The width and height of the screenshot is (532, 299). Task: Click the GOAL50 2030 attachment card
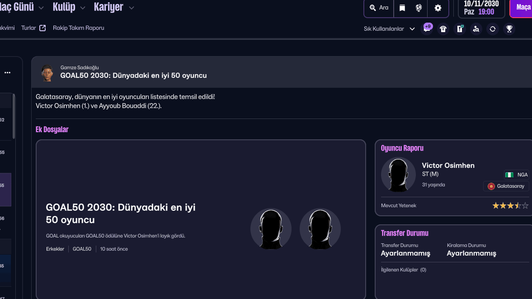click(x=201, y=219)
